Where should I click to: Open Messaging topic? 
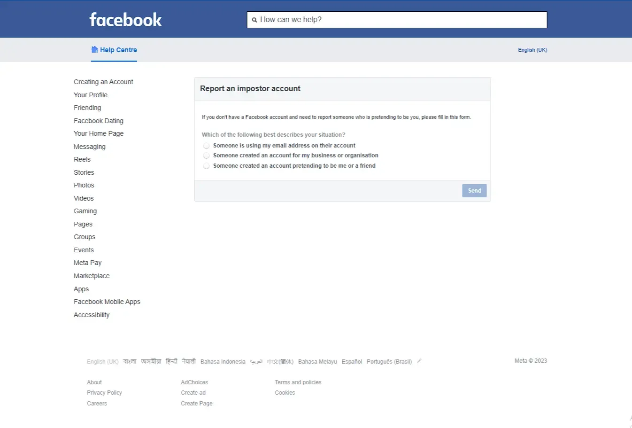coord(90,147)
